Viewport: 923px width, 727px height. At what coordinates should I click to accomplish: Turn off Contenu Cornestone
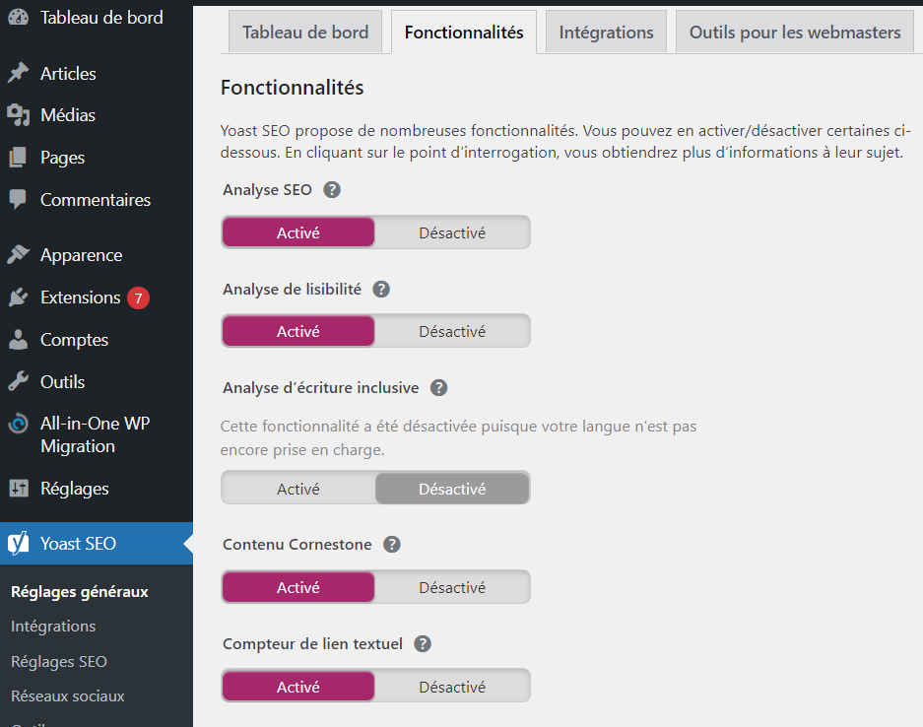(452, 588)
